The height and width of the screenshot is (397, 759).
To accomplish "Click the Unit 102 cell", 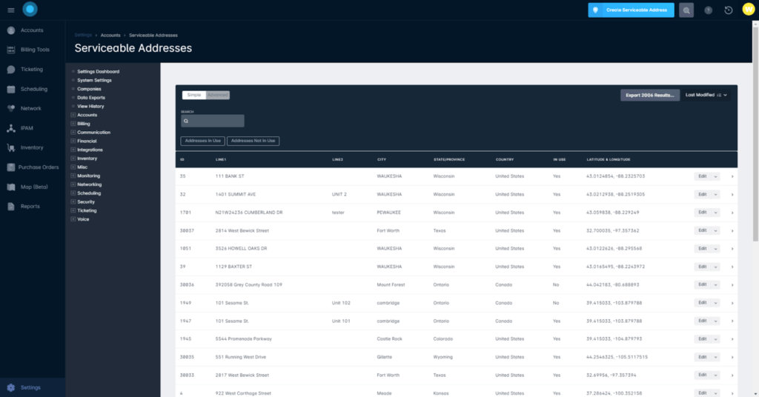I will tap(341, 303).
